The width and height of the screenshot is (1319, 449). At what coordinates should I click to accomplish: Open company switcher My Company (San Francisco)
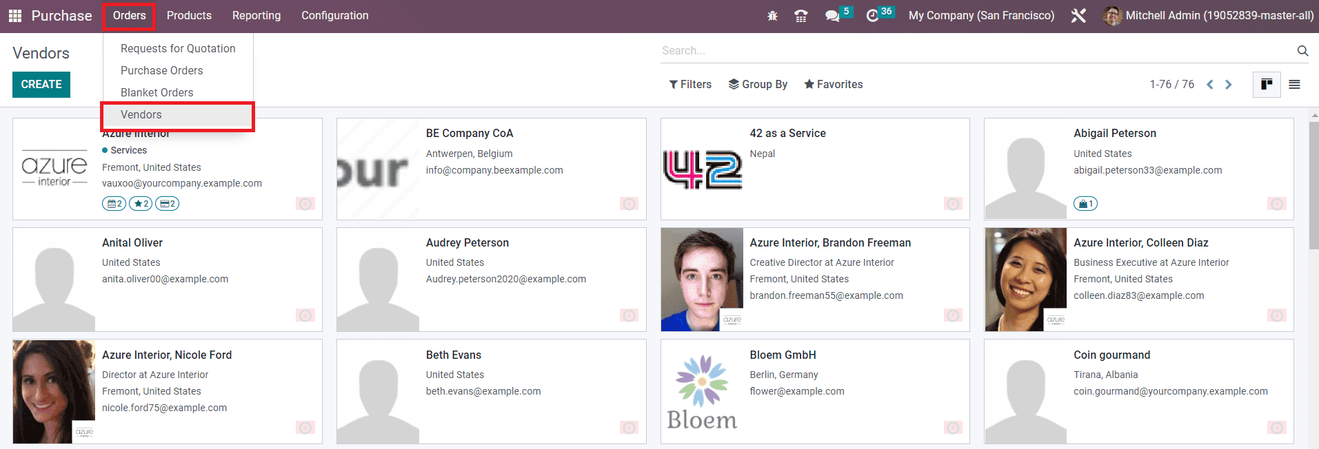pyautogui.click(x=981, y=16)
